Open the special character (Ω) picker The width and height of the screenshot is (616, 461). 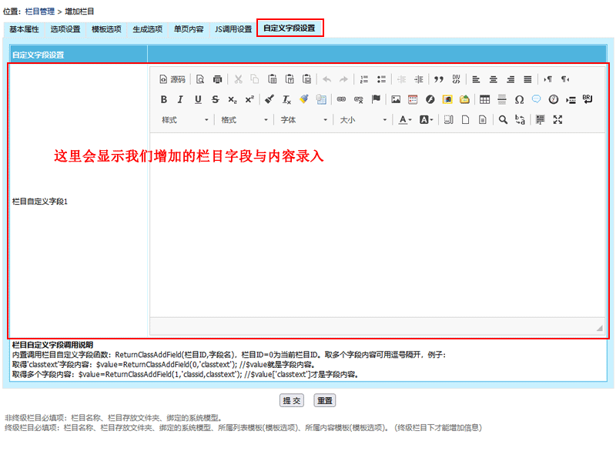click(x=519, y=99)
